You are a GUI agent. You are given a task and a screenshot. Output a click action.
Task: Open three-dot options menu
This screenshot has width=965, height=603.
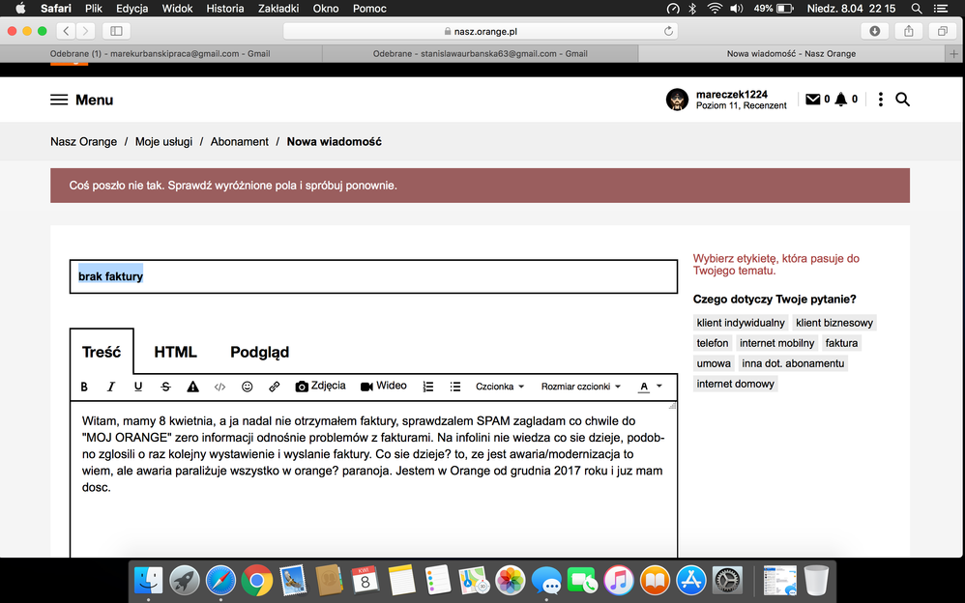(x=881, y=100)
